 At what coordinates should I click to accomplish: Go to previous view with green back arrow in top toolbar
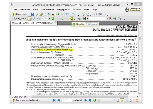tap(58, 14)
